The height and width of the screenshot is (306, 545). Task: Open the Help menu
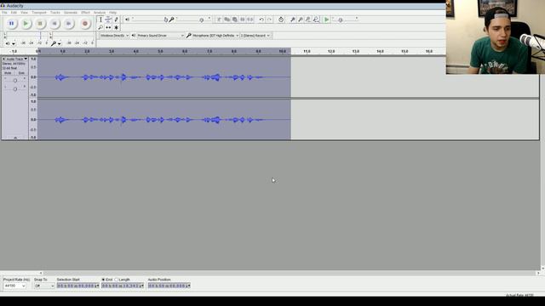pos(113,13)
